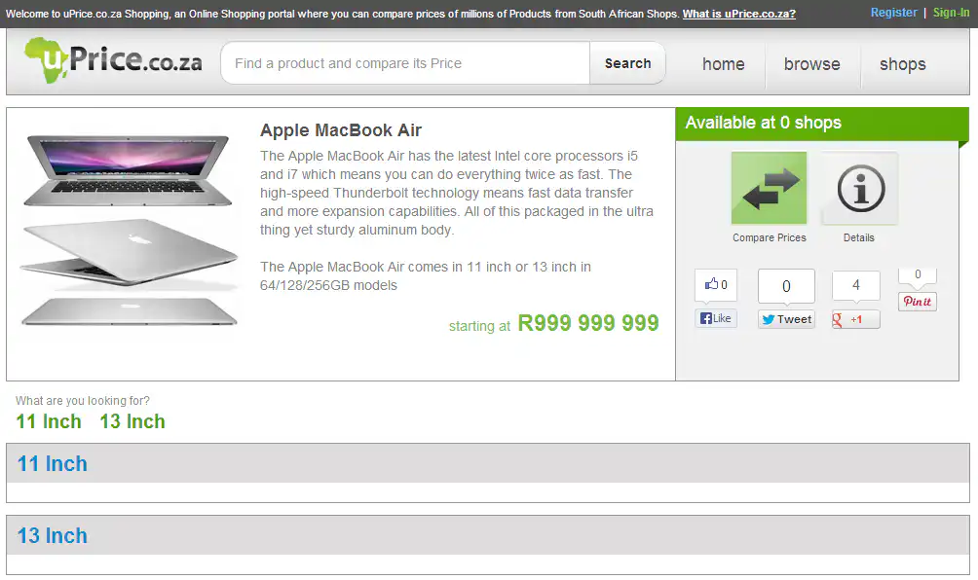
Task: Open the Details info icon
Action: 860,188
